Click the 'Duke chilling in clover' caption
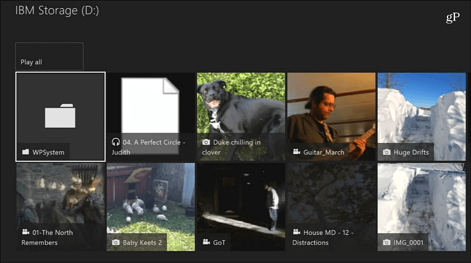 pos(231,147)
